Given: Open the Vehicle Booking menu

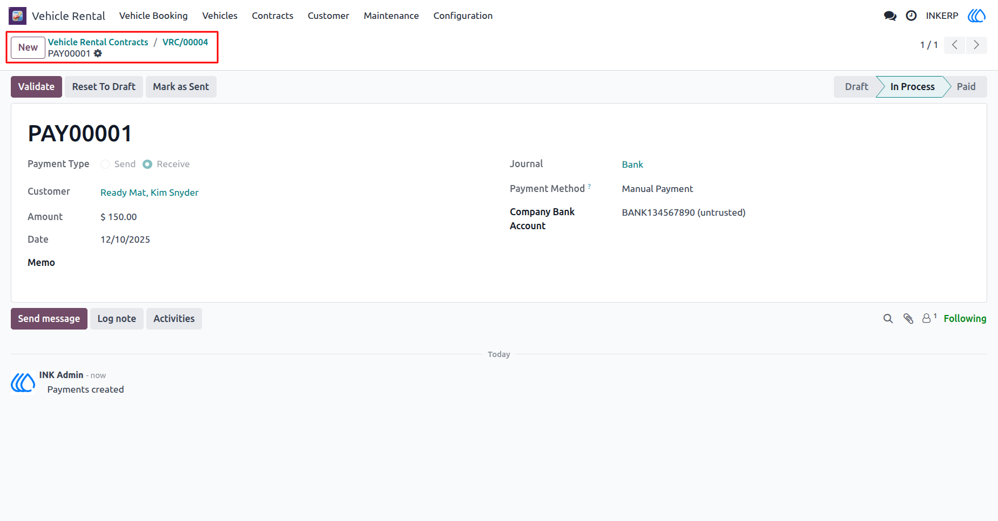Looking at the screenshot, I should 153,16.
